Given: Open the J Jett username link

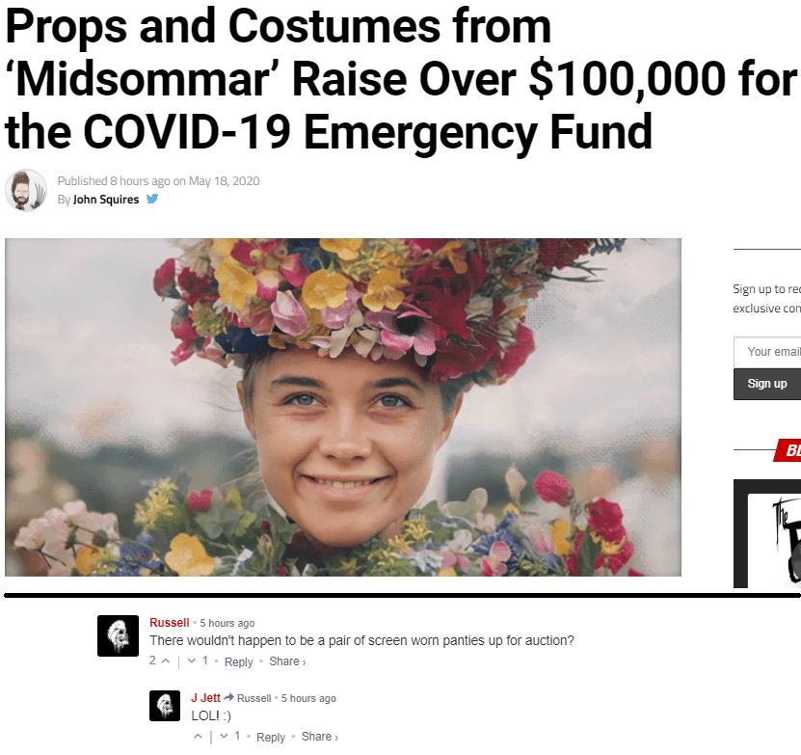Looking at the screenshot, I should (205, 698).
